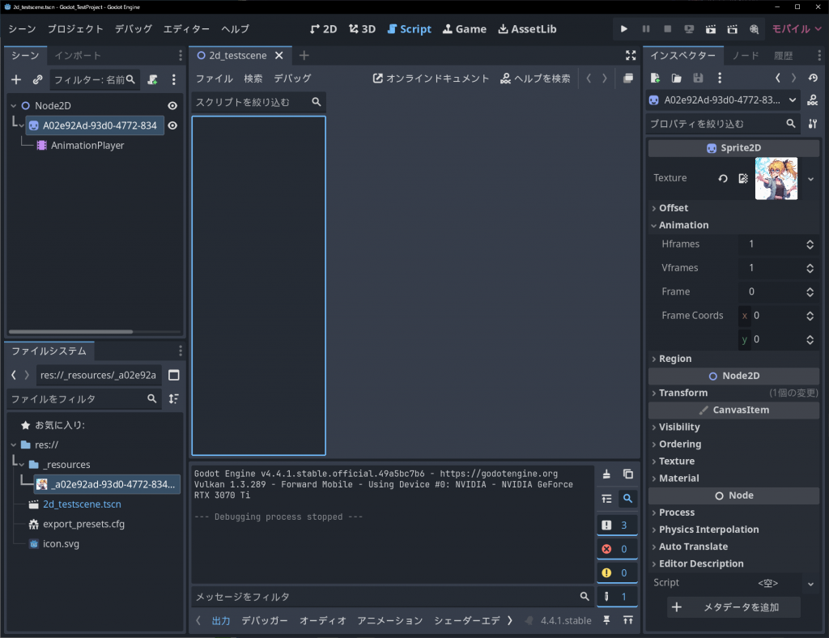Click the Play project button
This screenshot has height=638, width=829.
tap(623, 29)
